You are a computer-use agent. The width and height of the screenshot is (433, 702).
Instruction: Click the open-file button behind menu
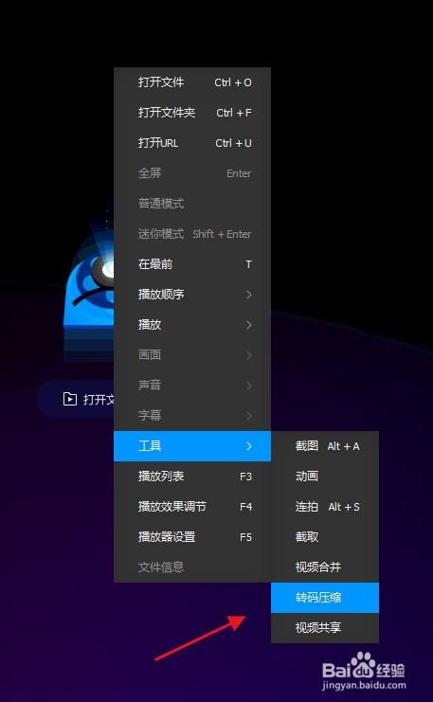pos(75,399)
